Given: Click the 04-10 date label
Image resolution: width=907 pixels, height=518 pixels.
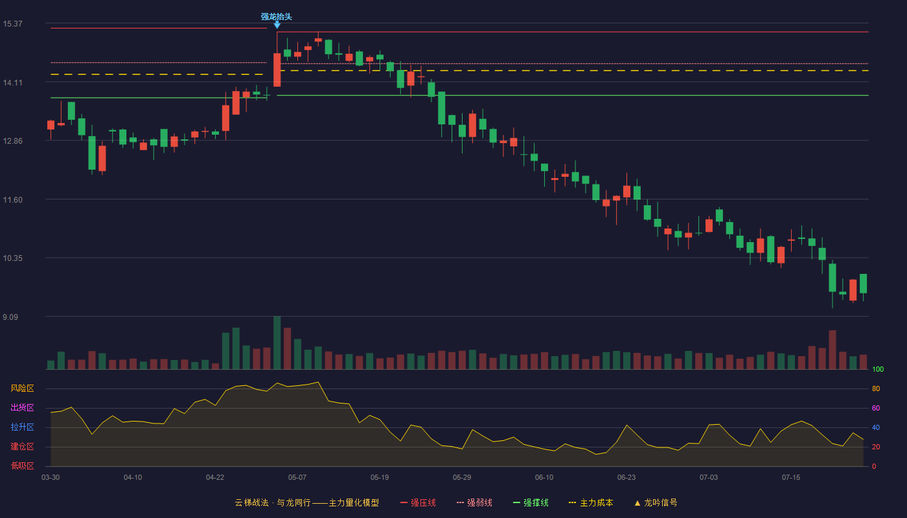Looking at the screenshot, I should point(133,477).
